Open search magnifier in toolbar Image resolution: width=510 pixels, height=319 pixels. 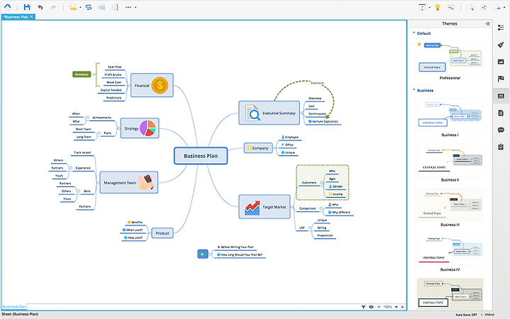pyautogui.click(x=470, y=7)
